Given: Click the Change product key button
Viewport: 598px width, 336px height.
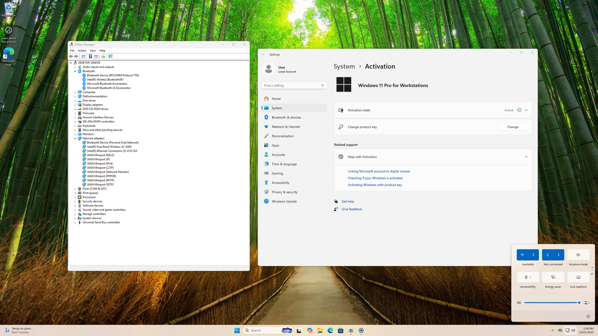Looking at the screenshot, I should [513, 127].
